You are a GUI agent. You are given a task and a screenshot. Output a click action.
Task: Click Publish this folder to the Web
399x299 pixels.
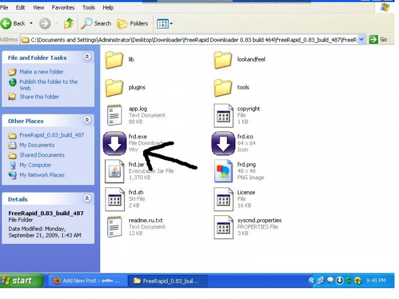48,85
